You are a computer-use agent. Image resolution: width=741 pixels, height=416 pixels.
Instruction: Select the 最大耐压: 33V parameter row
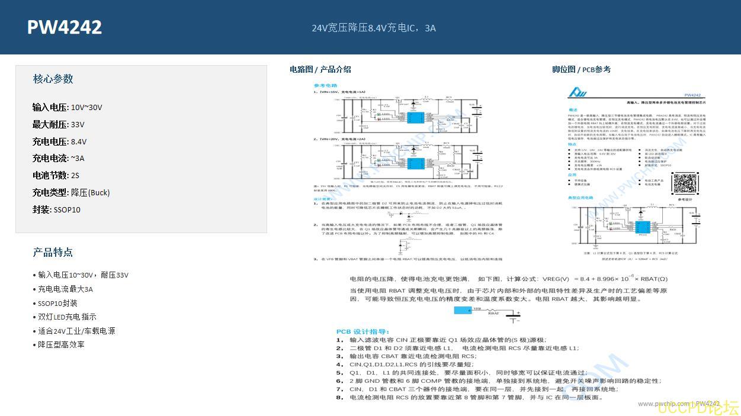point(58,124)
